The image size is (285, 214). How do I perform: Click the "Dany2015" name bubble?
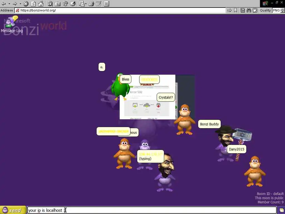click(237, 149)
